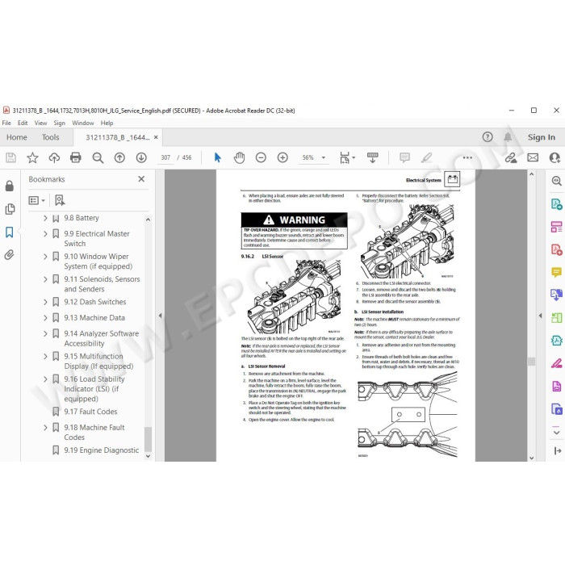Go to previous page arrow
This screenshot has width=565, height=565.
coord(119,157)
